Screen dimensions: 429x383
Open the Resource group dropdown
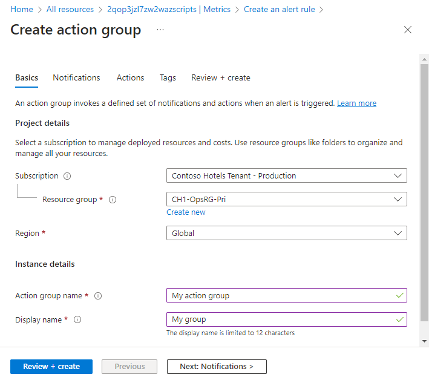point(286,199)
